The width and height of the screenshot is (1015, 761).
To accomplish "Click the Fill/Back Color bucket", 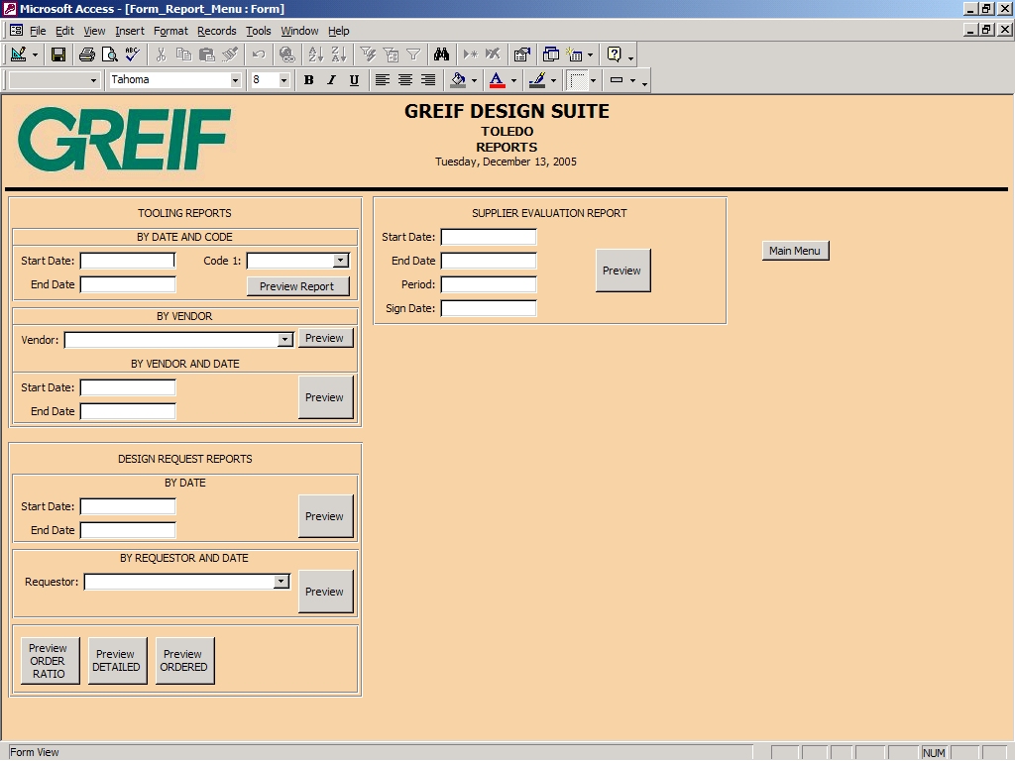I will (458, 80).
